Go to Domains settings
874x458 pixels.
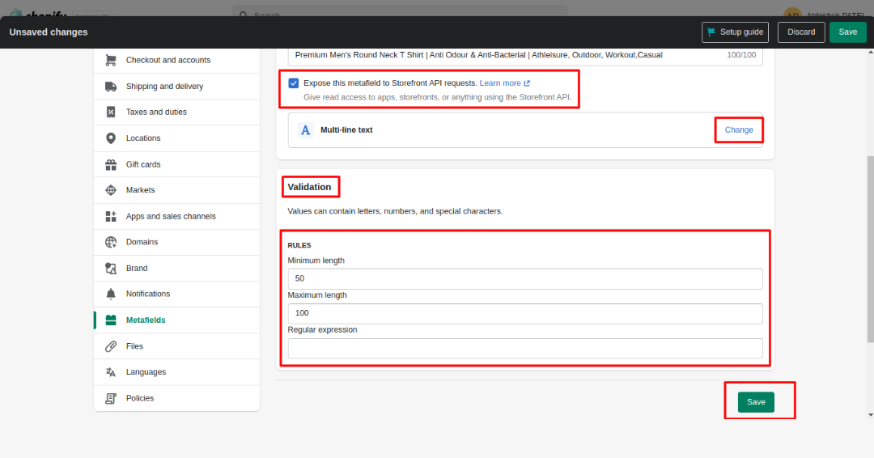pos(176,242)
